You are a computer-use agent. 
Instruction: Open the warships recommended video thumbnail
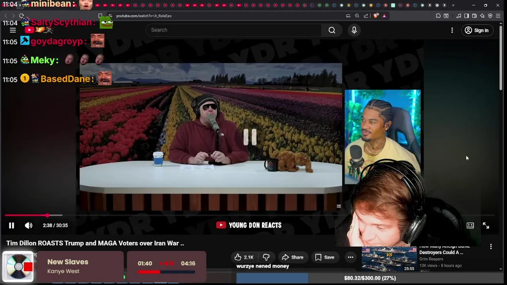point(389,259)
